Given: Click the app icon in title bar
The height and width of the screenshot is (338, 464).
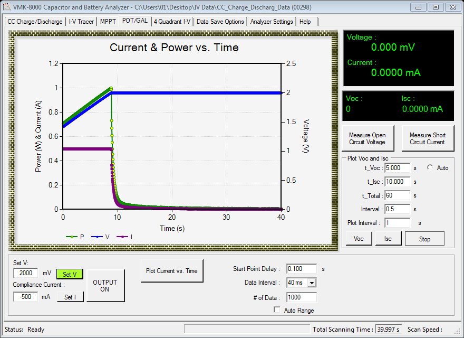Looking at the screenshot, I should pos(6,7).
